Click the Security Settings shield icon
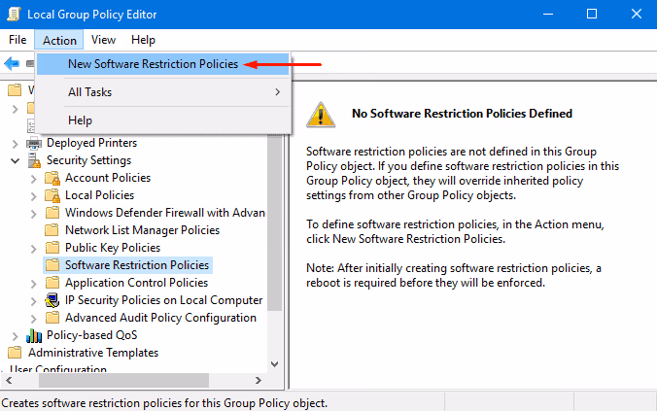This screenshot has height=411, width=657. [34, 160]
